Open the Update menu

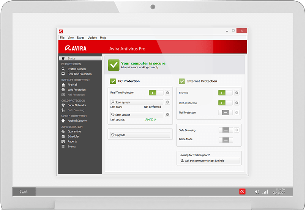(92, 38)
